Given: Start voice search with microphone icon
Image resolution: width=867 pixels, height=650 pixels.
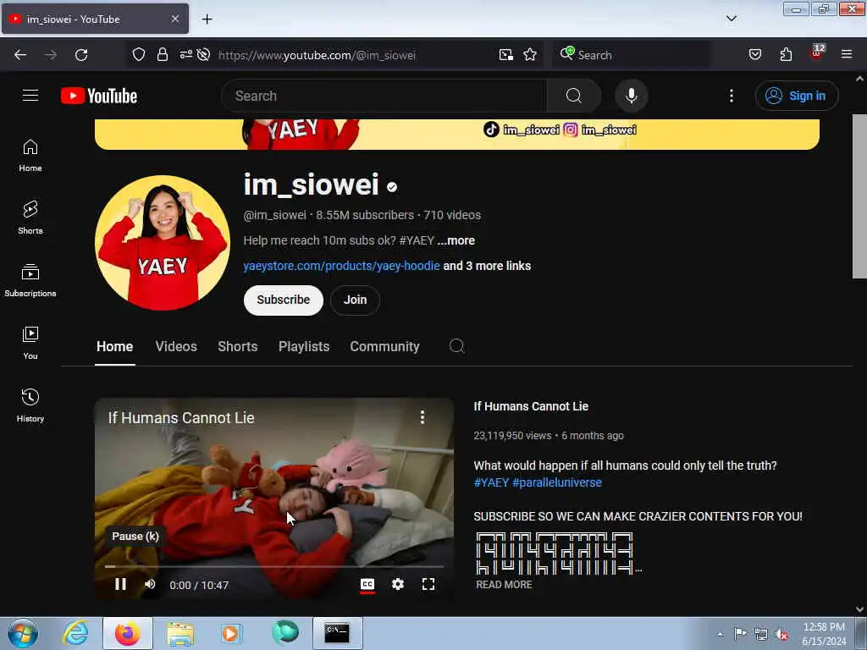Looking at the screenshot, I should click(631, 96).
